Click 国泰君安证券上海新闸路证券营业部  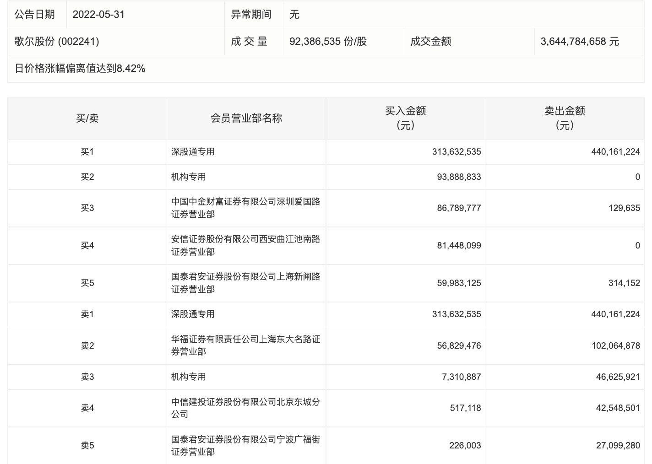click(x=246, y=283)
